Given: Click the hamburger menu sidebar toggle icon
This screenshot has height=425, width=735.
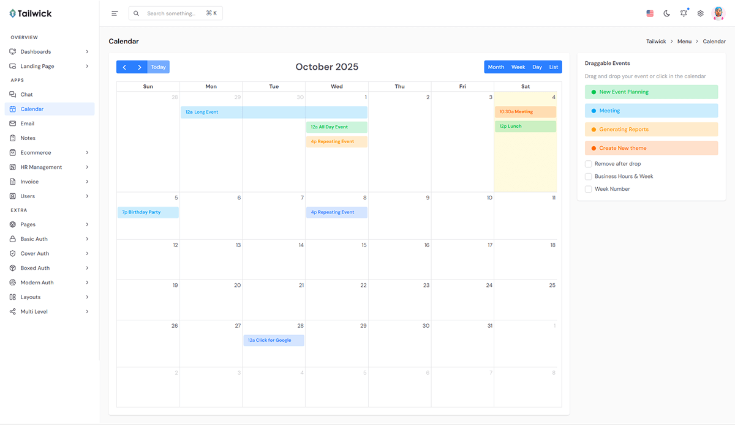Looking at the screenshot, I should tap(115, 13).
